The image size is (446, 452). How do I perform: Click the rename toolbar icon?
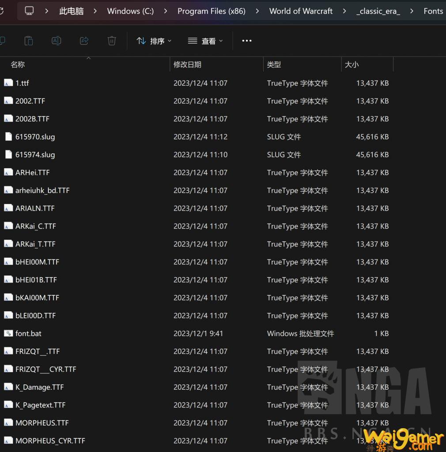pos(56,41)
